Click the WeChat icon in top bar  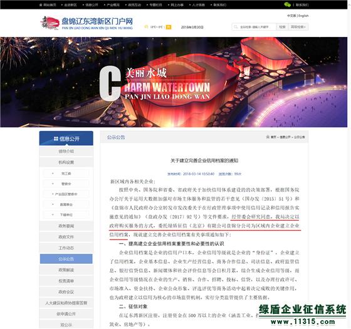(287, 4)
